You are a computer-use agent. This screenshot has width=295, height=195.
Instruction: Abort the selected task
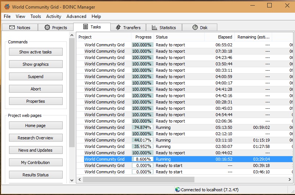pyautogui.click(x=36, y=89)
